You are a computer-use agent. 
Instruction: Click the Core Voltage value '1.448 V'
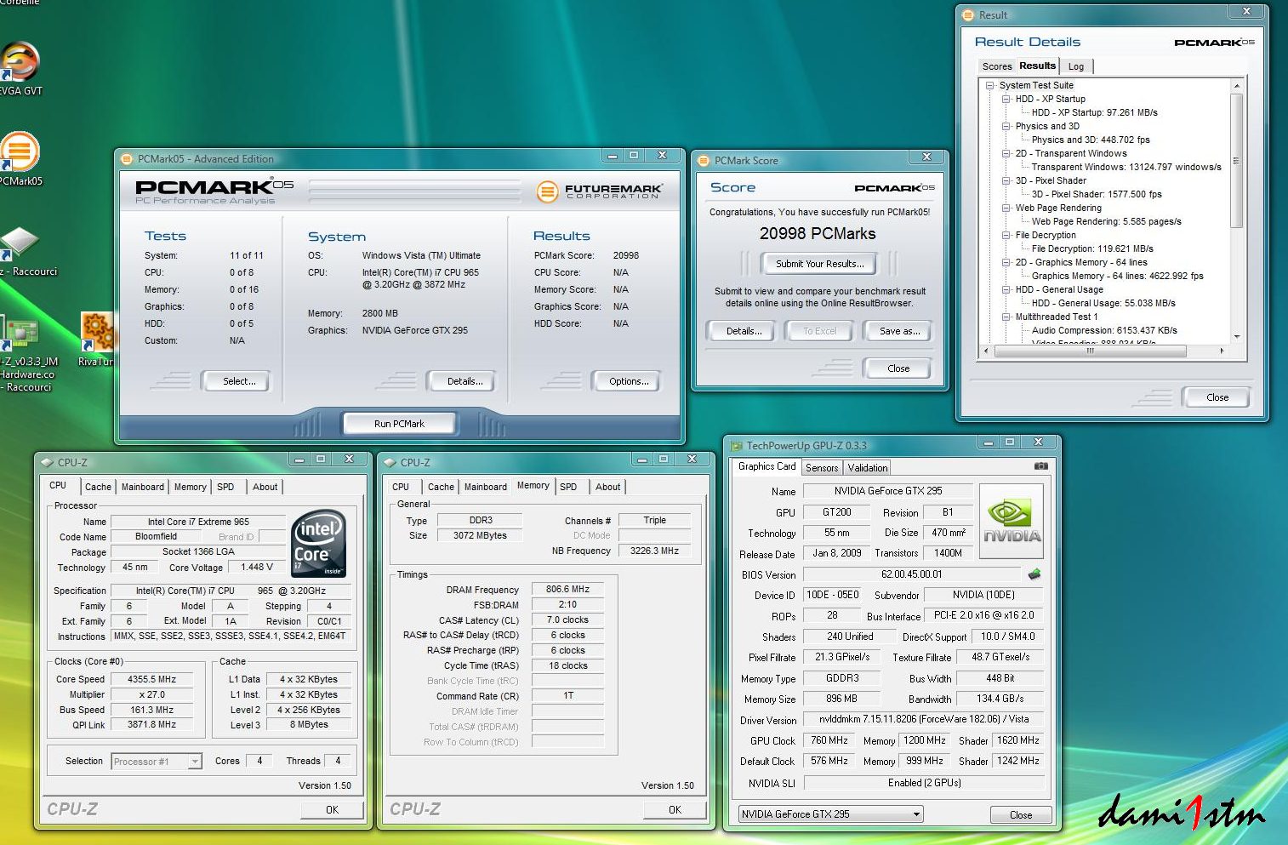coord(257,567)
